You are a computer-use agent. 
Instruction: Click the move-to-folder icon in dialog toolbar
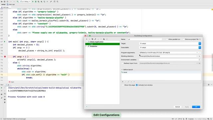coord(104,39)
